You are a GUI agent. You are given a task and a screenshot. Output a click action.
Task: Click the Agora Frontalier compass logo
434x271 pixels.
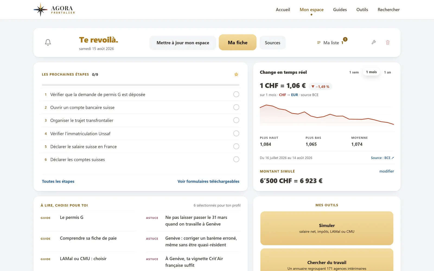[40, 9]
